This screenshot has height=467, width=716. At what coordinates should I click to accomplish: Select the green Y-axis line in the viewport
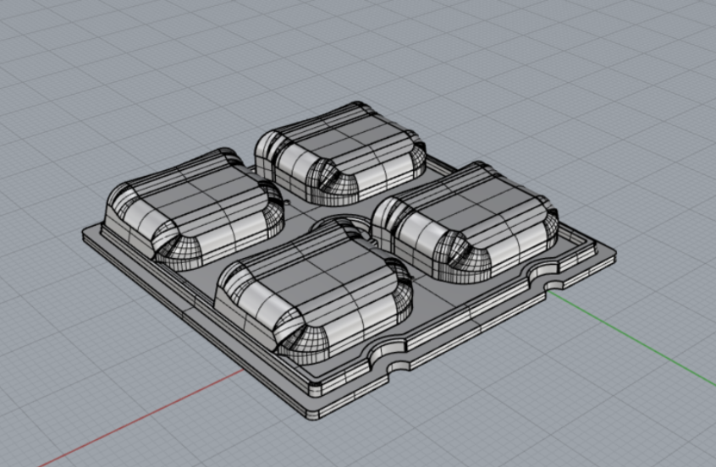[632, 337]
